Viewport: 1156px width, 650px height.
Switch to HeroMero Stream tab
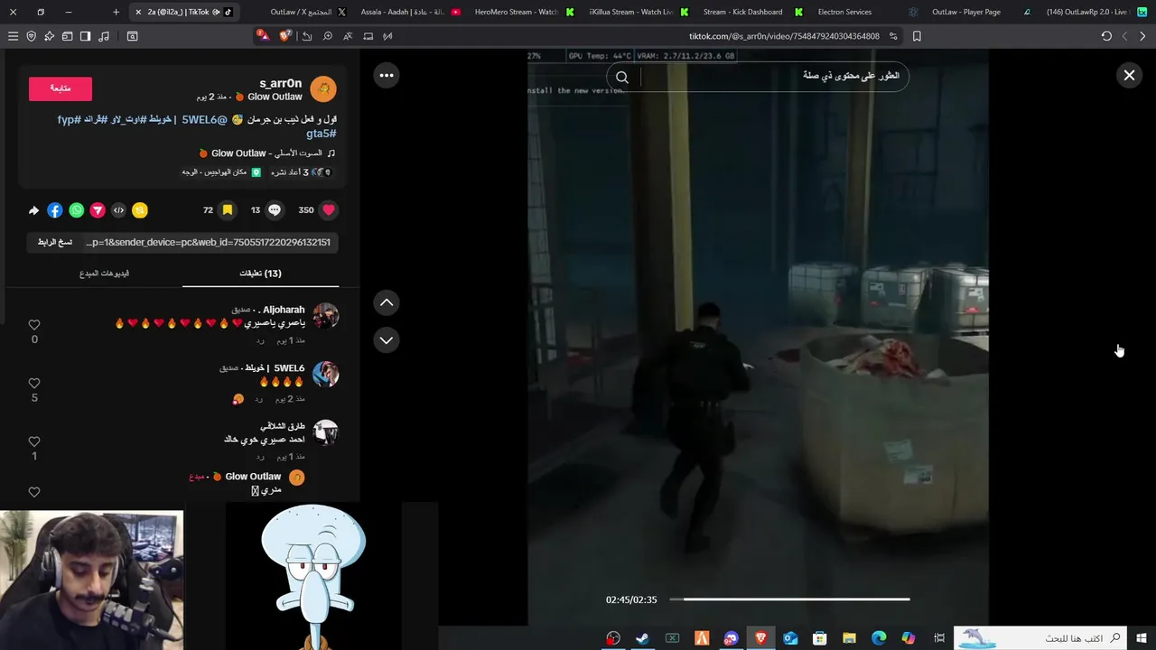pos(524,12)
